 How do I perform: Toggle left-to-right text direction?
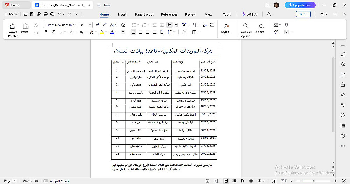point(169,25)
